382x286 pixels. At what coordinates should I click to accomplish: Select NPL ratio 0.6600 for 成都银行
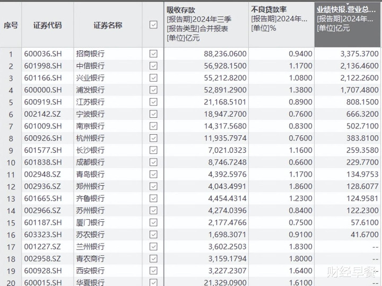[300, 162]
